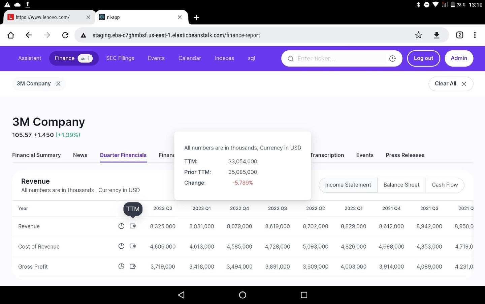Image resolution: width=485 pixels, height=304 pixels.
Task: Open the Indexes section
Action: [224, 58]
